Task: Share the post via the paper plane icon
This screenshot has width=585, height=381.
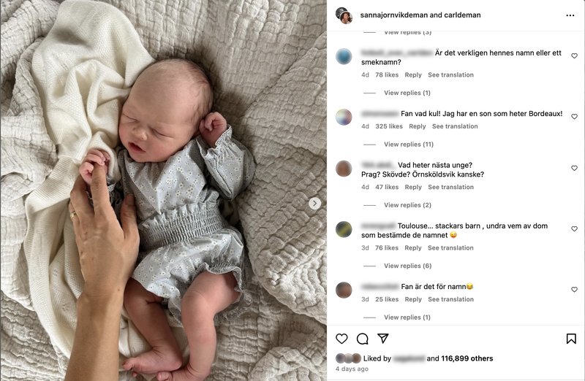Action: pos(383,338)
